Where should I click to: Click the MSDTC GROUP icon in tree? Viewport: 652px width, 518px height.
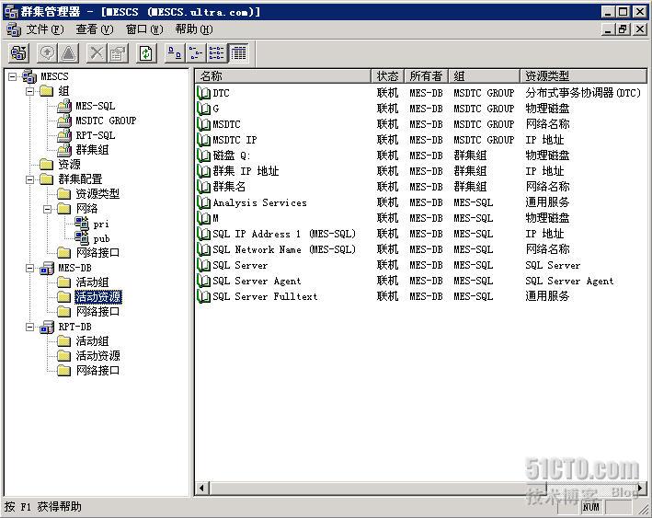tap(64, 121)
